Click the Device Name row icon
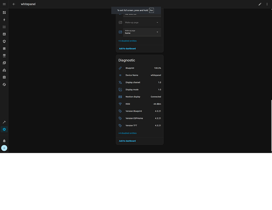The height and width of the screenshot is (210, 272). (120, 75)
